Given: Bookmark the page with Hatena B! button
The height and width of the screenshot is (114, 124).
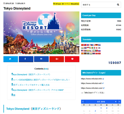Looking at the screenshot, I should pyautogui.click(x=41, y=59).
